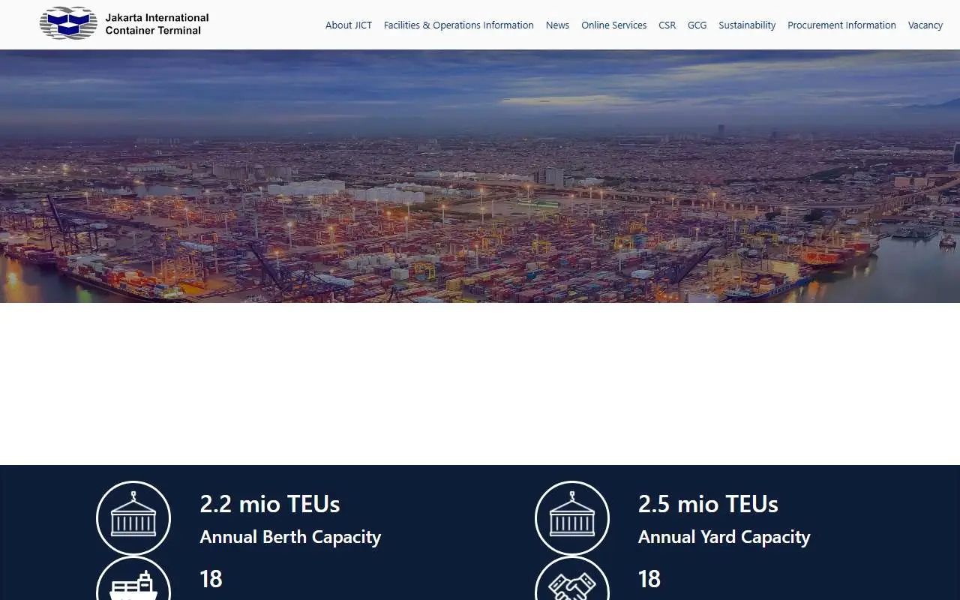Click the "18" under Annual Berth Capacity
The height and width of the screenshot is (600, 960).
(211, 579)
